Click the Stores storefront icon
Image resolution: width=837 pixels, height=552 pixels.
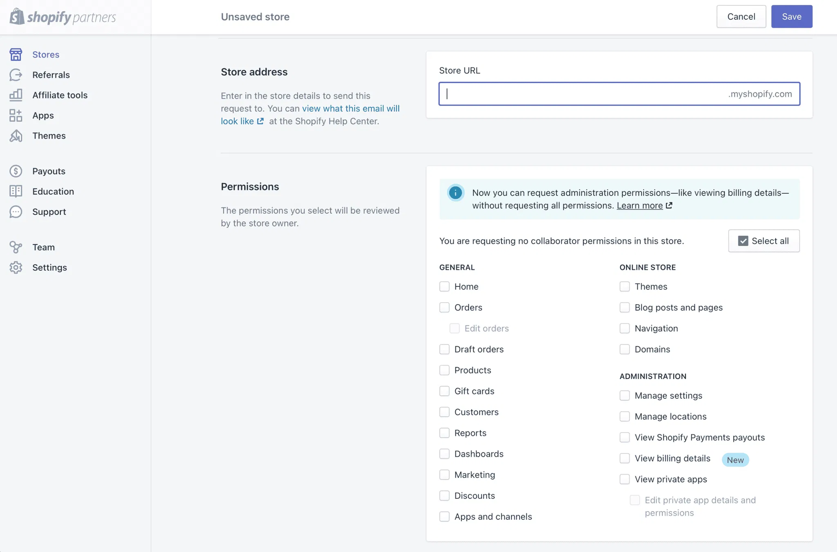16,54
